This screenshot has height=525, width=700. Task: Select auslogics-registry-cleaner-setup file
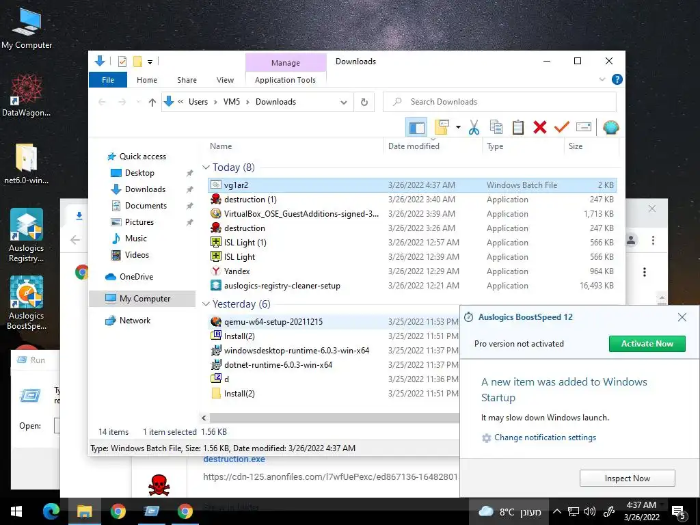click(412, 286)
